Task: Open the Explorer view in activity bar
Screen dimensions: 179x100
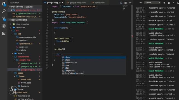Action: click(4, 4)
